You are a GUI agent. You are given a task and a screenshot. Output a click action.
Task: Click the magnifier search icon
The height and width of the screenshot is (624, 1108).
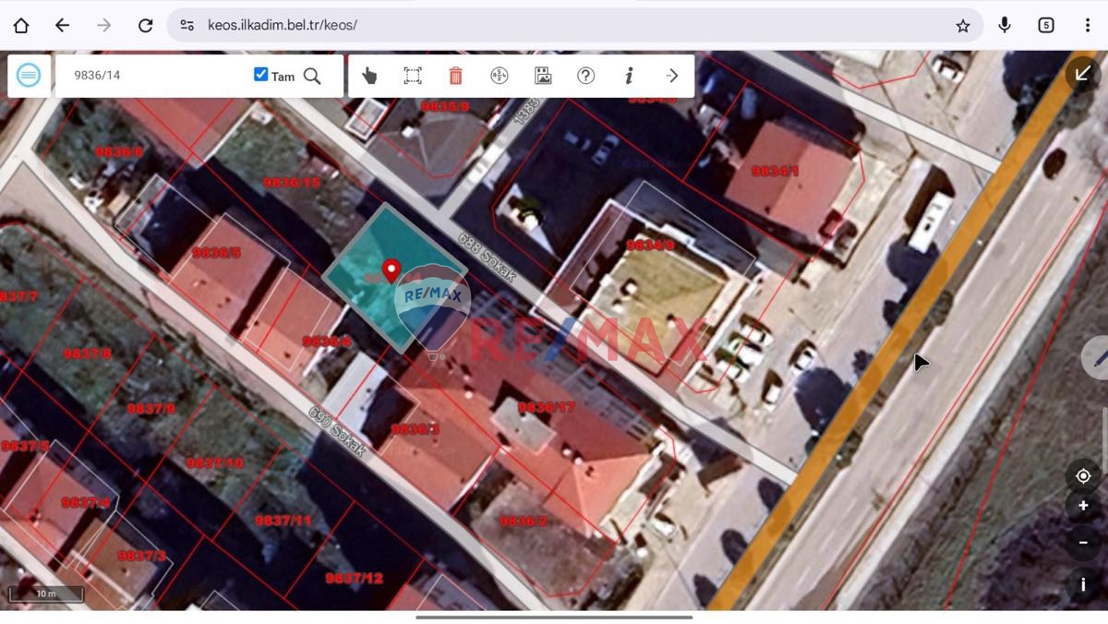(312, 76)
